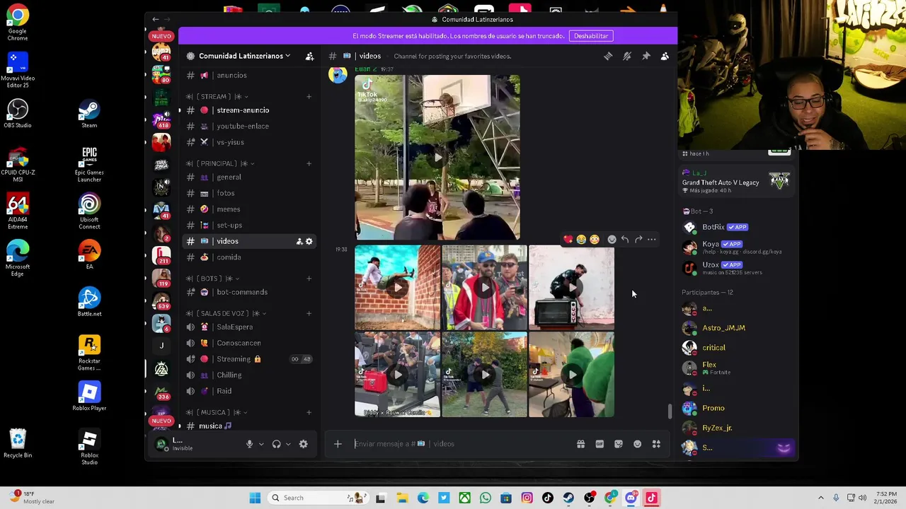Open Windows Start menu

coord(255,498)
